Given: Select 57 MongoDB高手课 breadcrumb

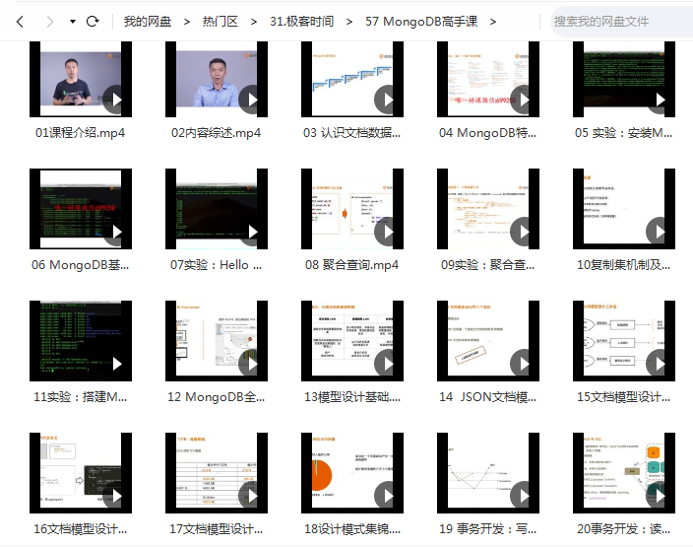Looking at the screenshot, I should (421, 22).
